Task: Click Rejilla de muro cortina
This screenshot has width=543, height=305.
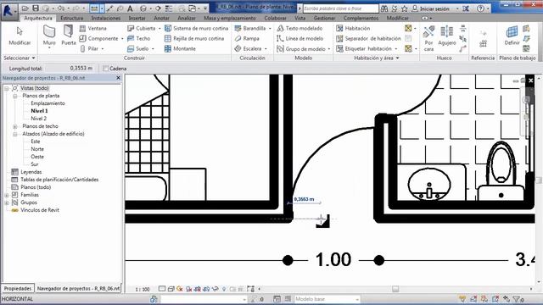Action: pyautogui.click(x=194, y=38)
